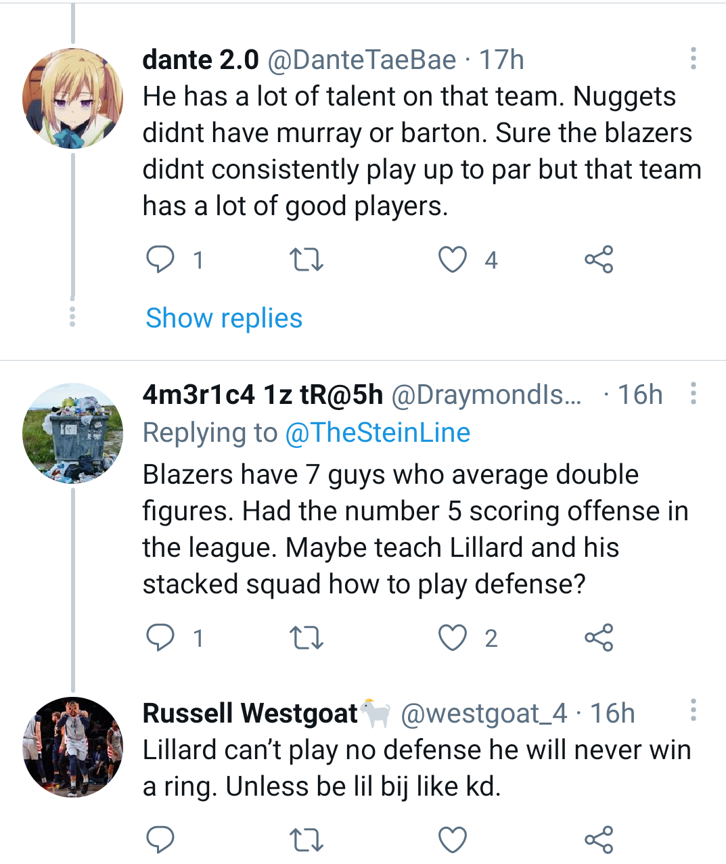Screen dimensions: 726x864
Task: Open @westgoat_4 profile handle
Action: pos(484,714)
